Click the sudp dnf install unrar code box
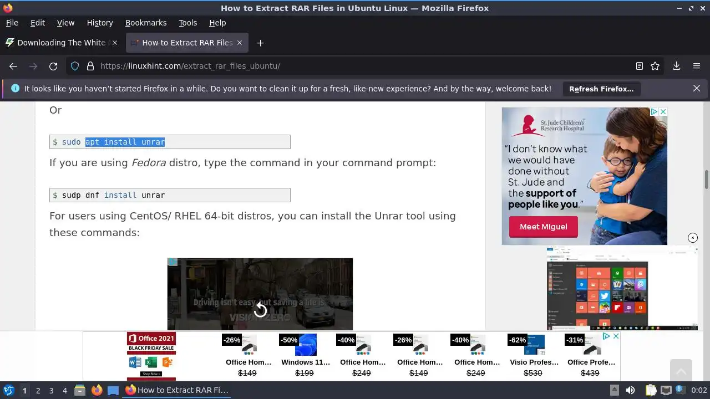 click(x=170, y=195)
